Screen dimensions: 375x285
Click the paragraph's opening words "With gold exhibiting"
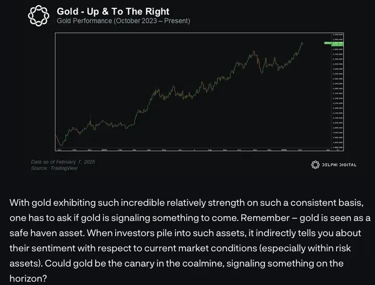pyautogui.click(x=48, y=202)
